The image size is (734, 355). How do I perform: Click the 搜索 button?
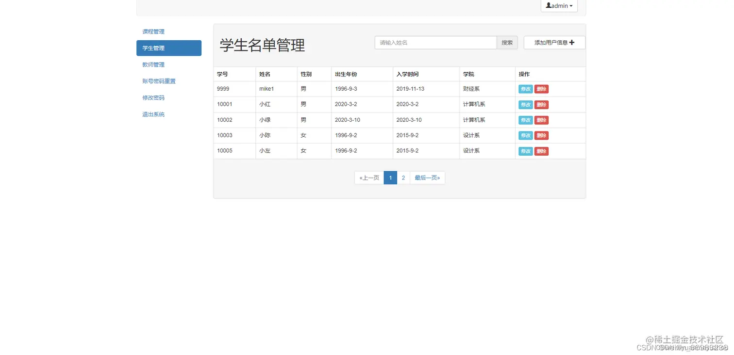[x=507, y=43]
